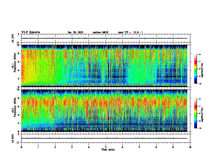Click the log(PSD) label beside ch.1 colorbar
The height and width of the screenshot is (165, 214).
coord(202,70)
